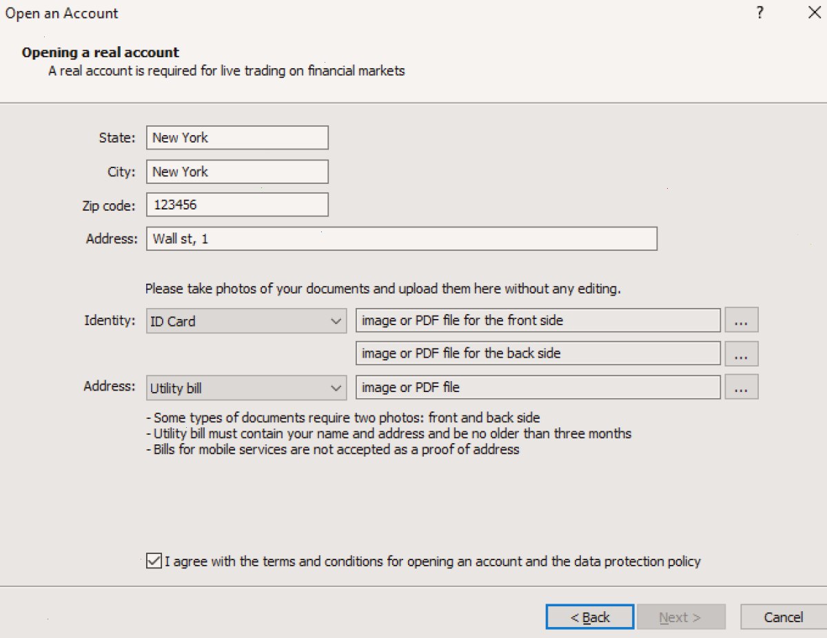Open the Identity document type dropdown
827x638 pixels.
246,321
